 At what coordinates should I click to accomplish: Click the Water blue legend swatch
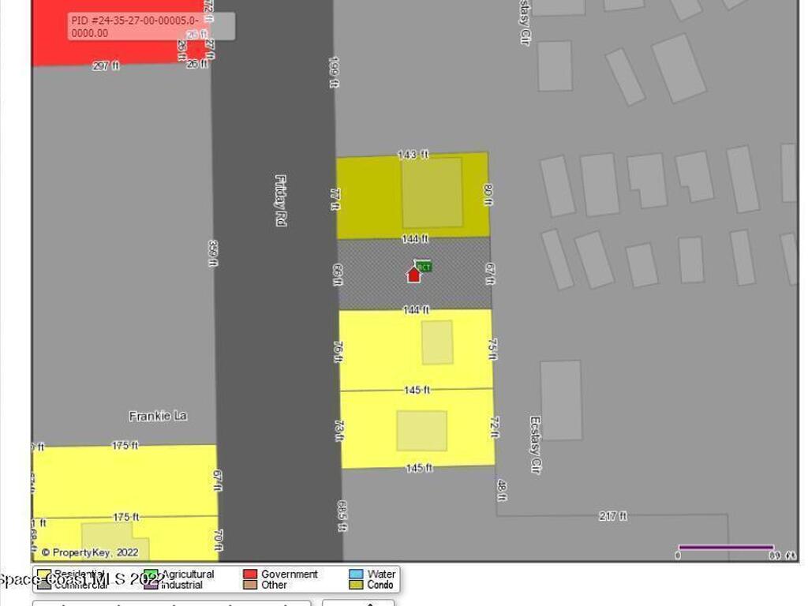click(x=356, y=574)
